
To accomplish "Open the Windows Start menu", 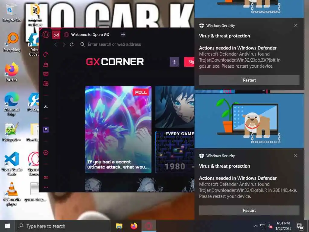I will point(7,226).
